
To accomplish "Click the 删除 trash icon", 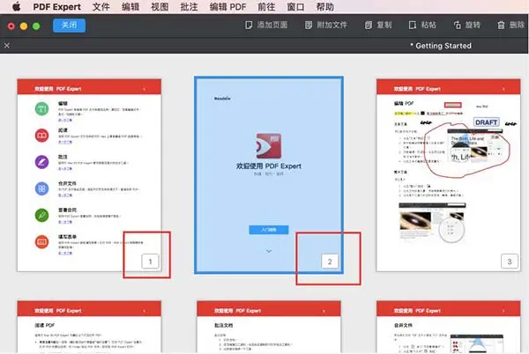I will click(x=501, y=26).
